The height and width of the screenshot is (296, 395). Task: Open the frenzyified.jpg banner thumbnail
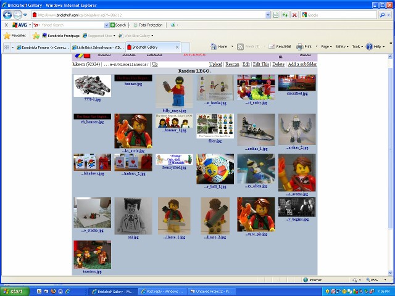point(174,159)
